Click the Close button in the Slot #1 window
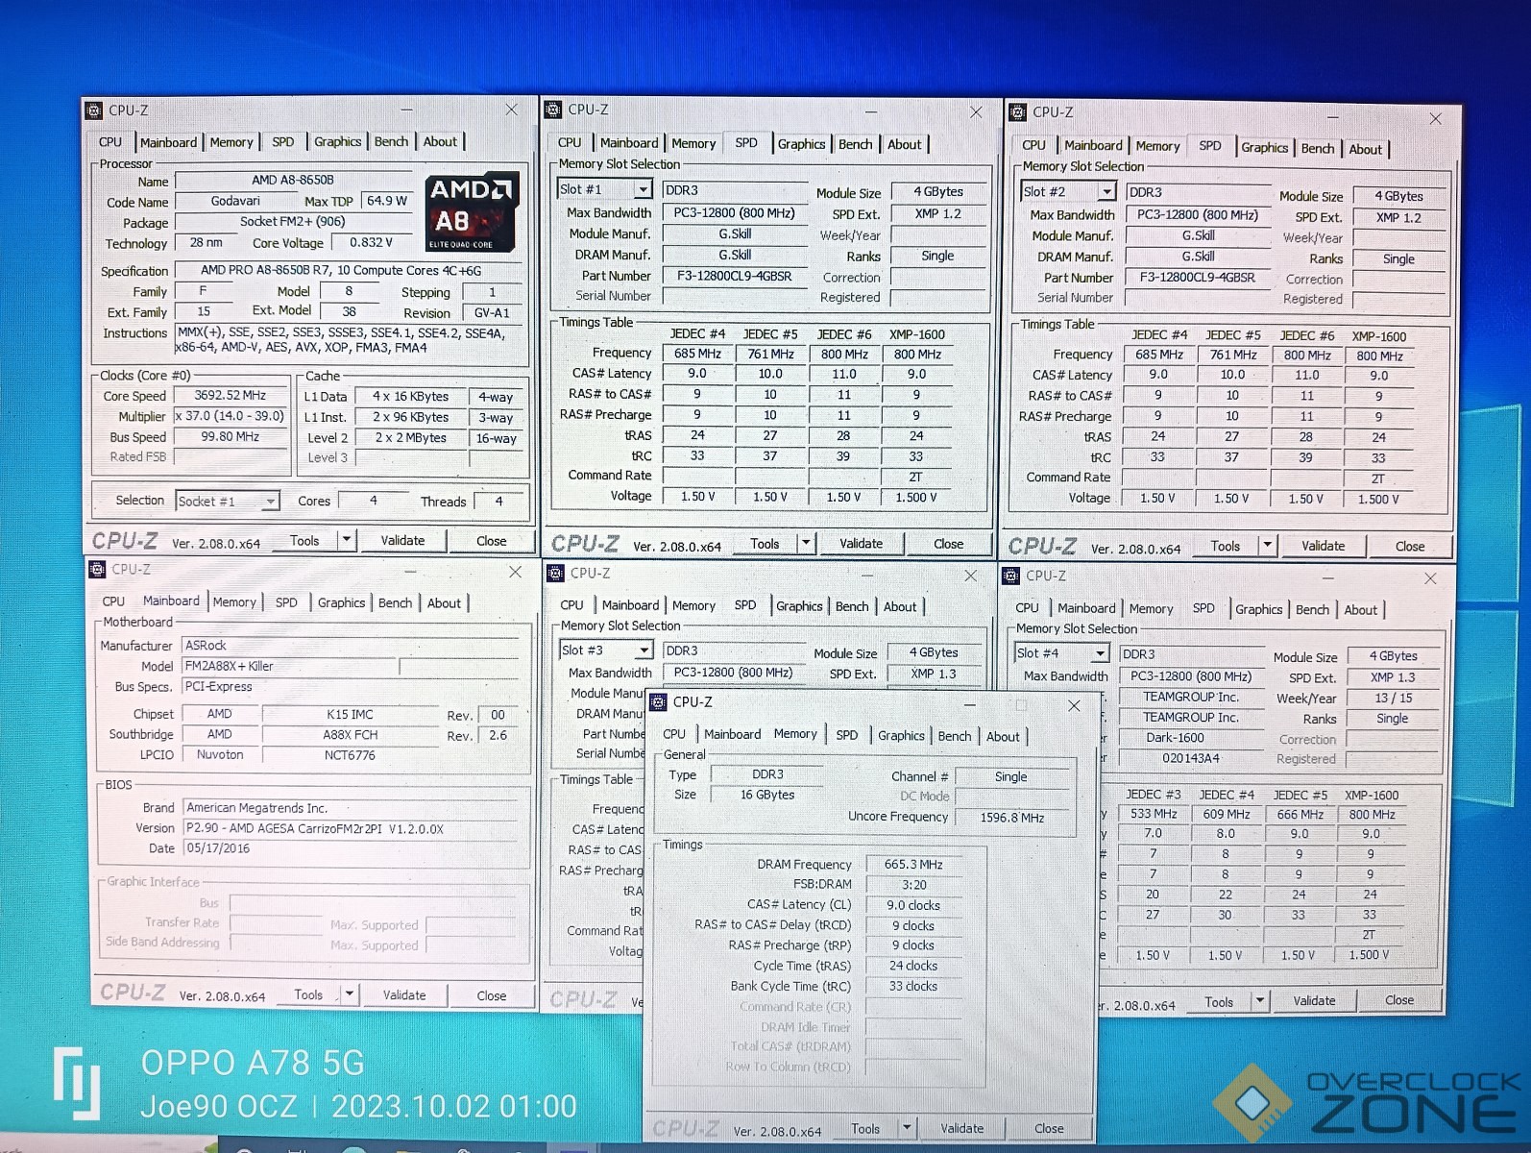The height and width of the screenshot is (1153, 1531). coord(948,544)
